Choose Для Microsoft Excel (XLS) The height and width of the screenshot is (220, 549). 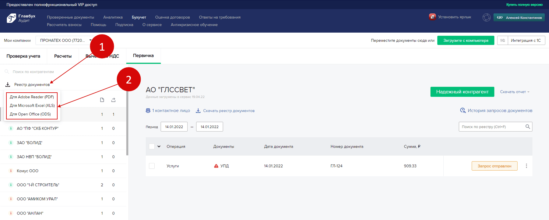click(32, 105)
